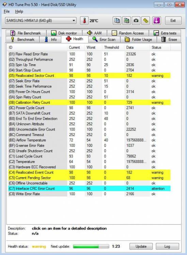Click the second copy screenshot icon
Viewport: 187px width, 255px height.
point(127,21)
